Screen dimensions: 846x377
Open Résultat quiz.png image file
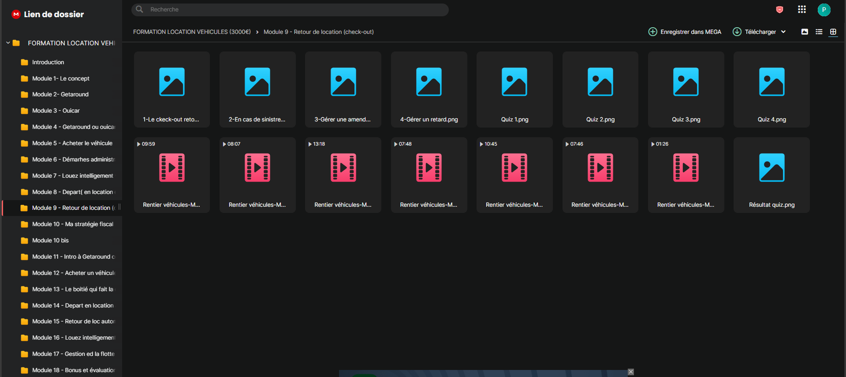[771, 175]
